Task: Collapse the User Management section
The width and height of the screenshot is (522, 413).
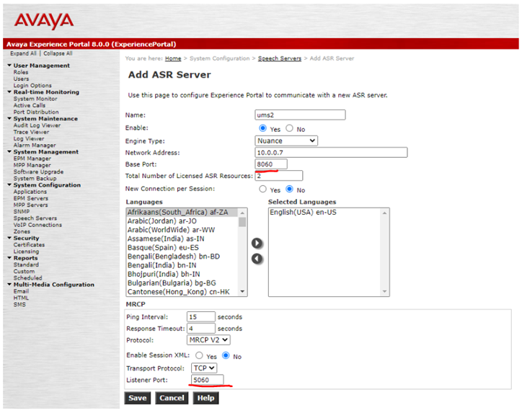Action: click(x=9, y=66)
